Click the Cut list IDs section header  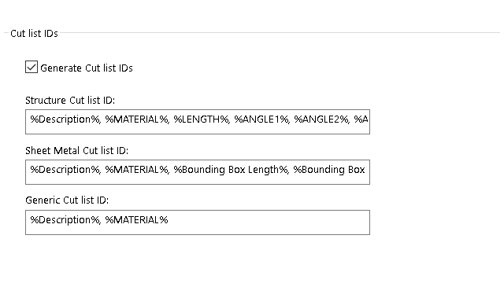point(34,33)
